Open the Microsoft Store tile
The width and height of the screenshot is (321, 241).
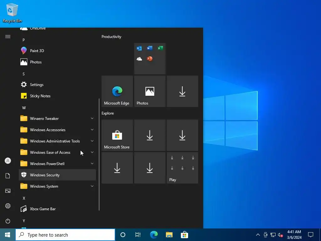tap(117, 135)
